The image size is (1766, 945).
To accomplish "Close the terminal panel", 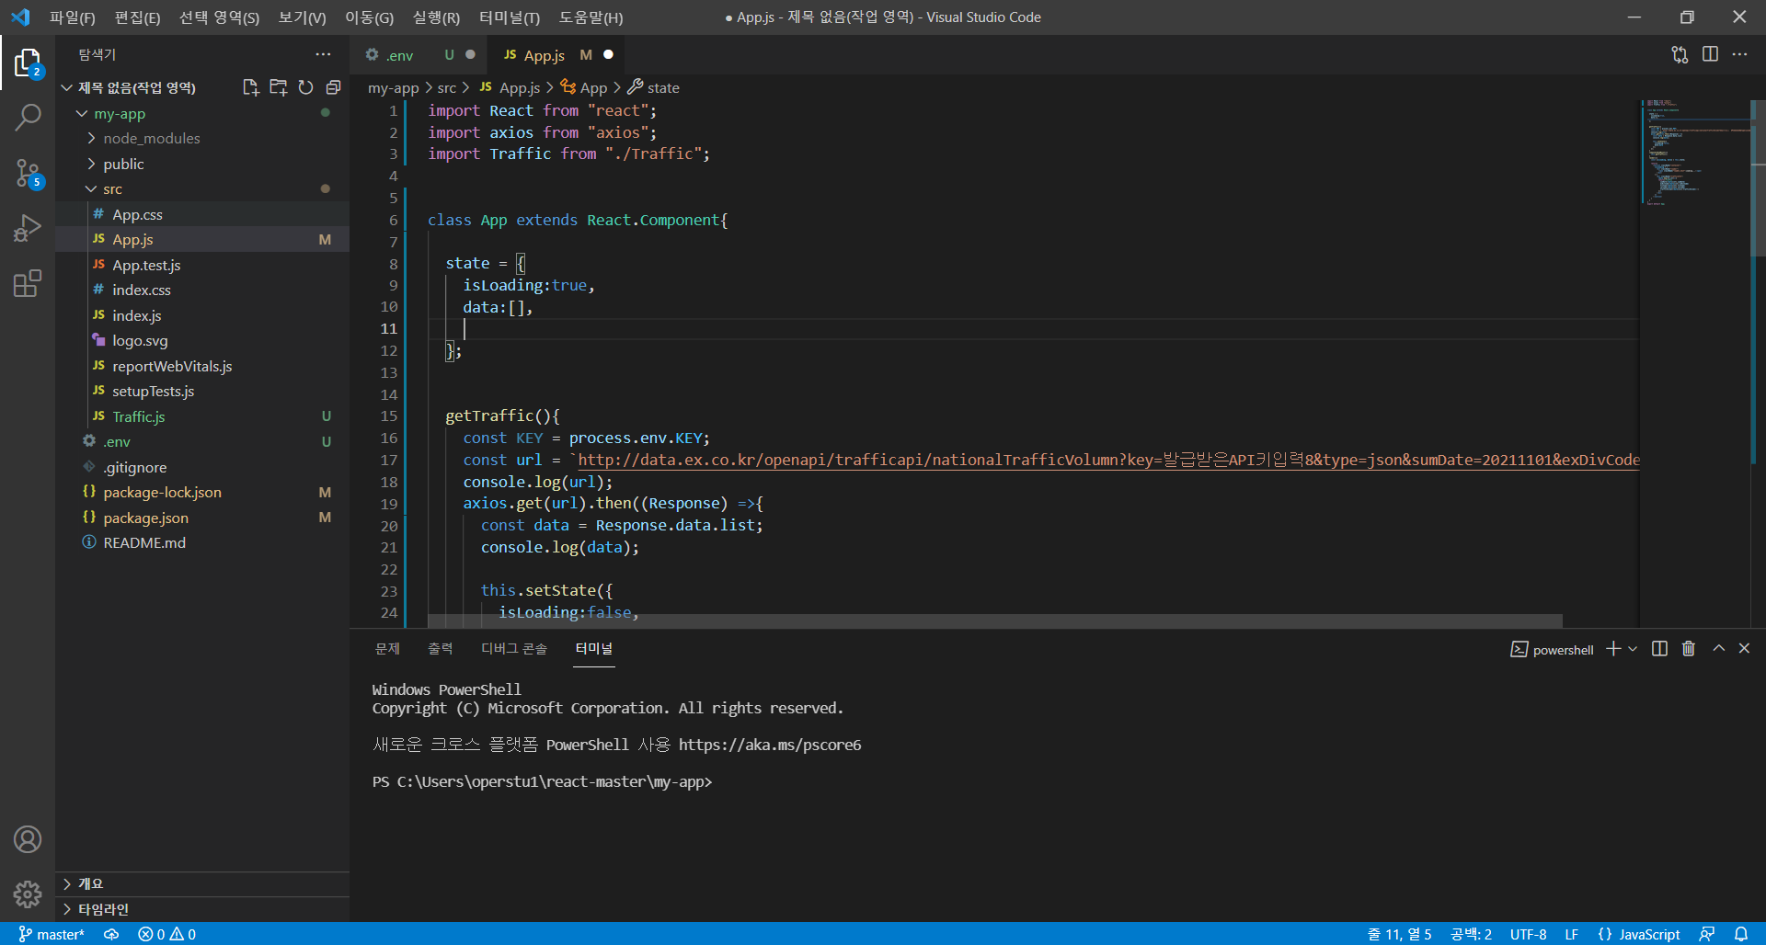I will tap(1744, 649).
